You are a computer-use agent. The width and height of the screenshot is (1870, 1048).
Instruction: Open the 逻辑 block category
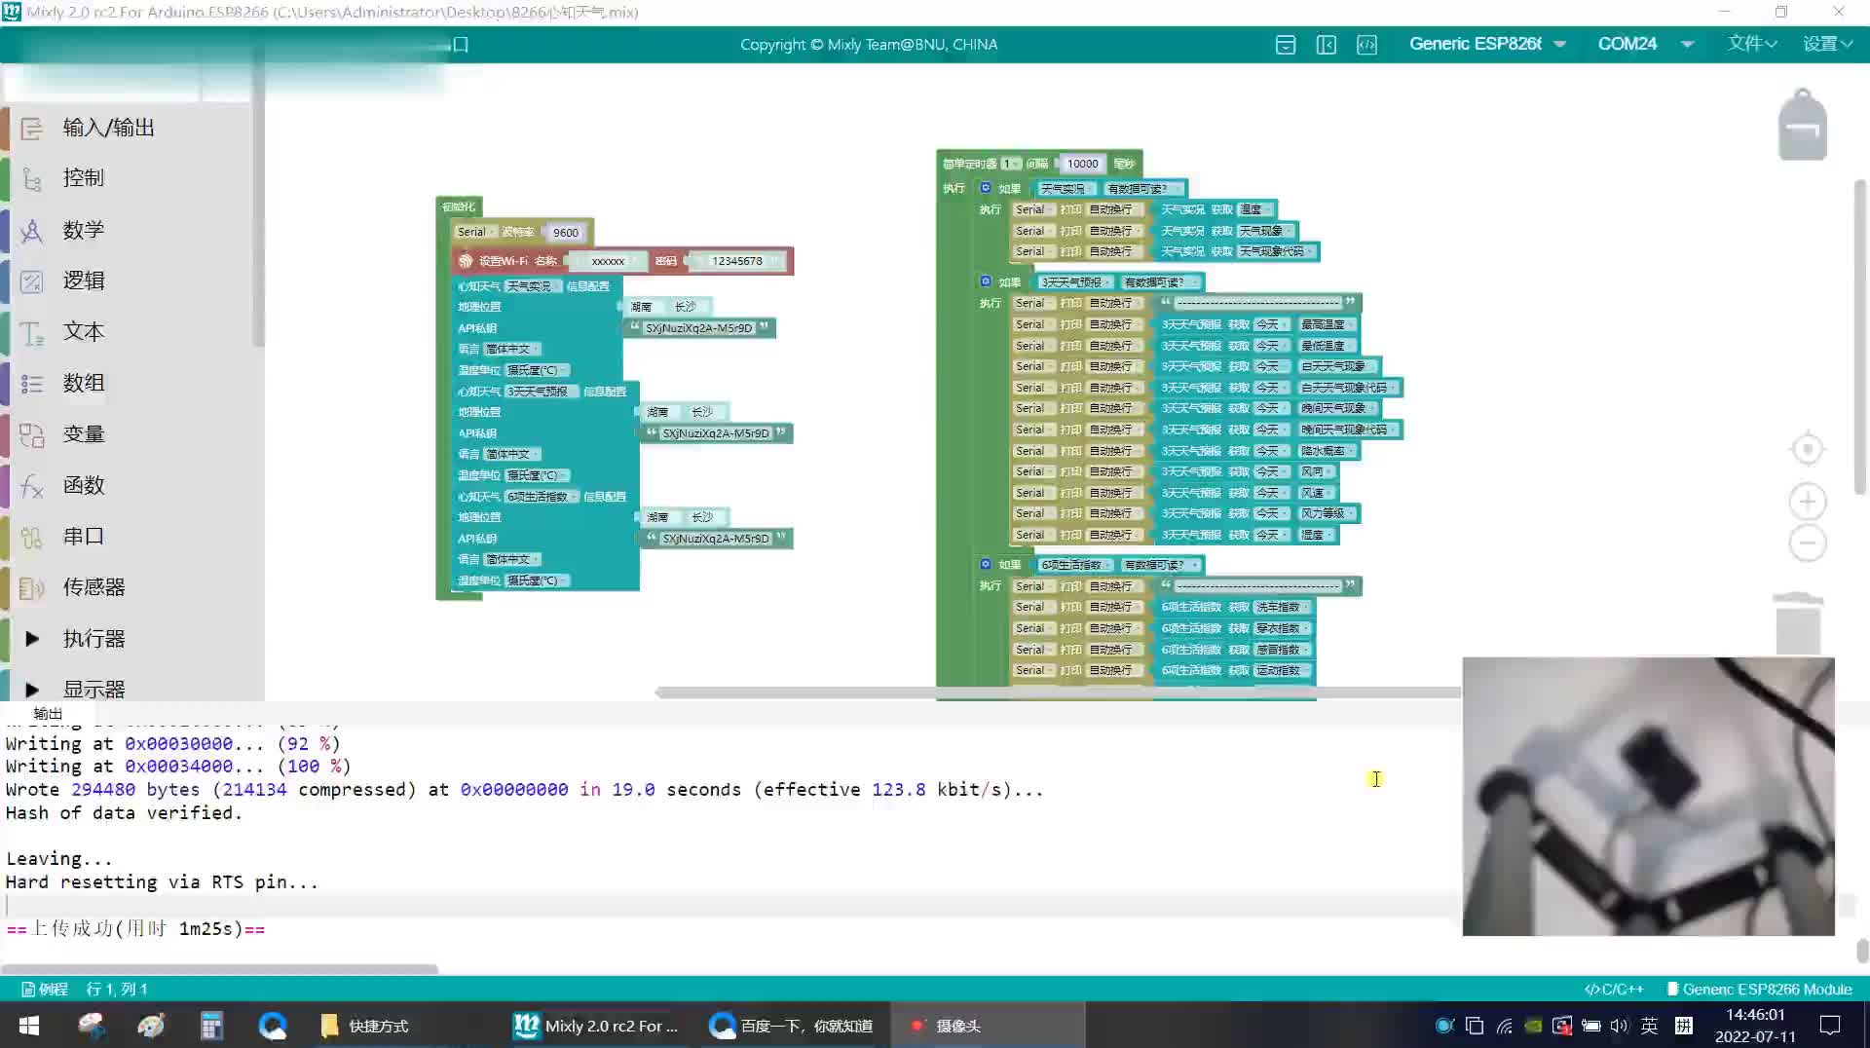click(84, 281)
